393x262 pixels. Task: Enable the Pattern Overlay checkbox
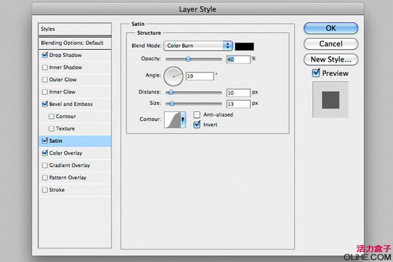[x=45, y=178]
